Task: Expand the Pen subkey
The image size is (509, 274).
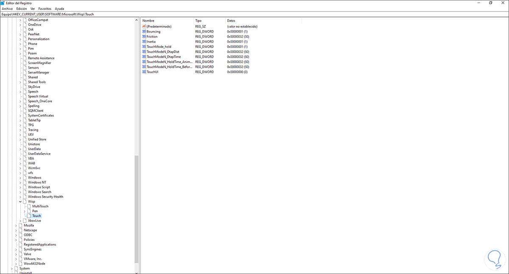Action: click(25, 211)
